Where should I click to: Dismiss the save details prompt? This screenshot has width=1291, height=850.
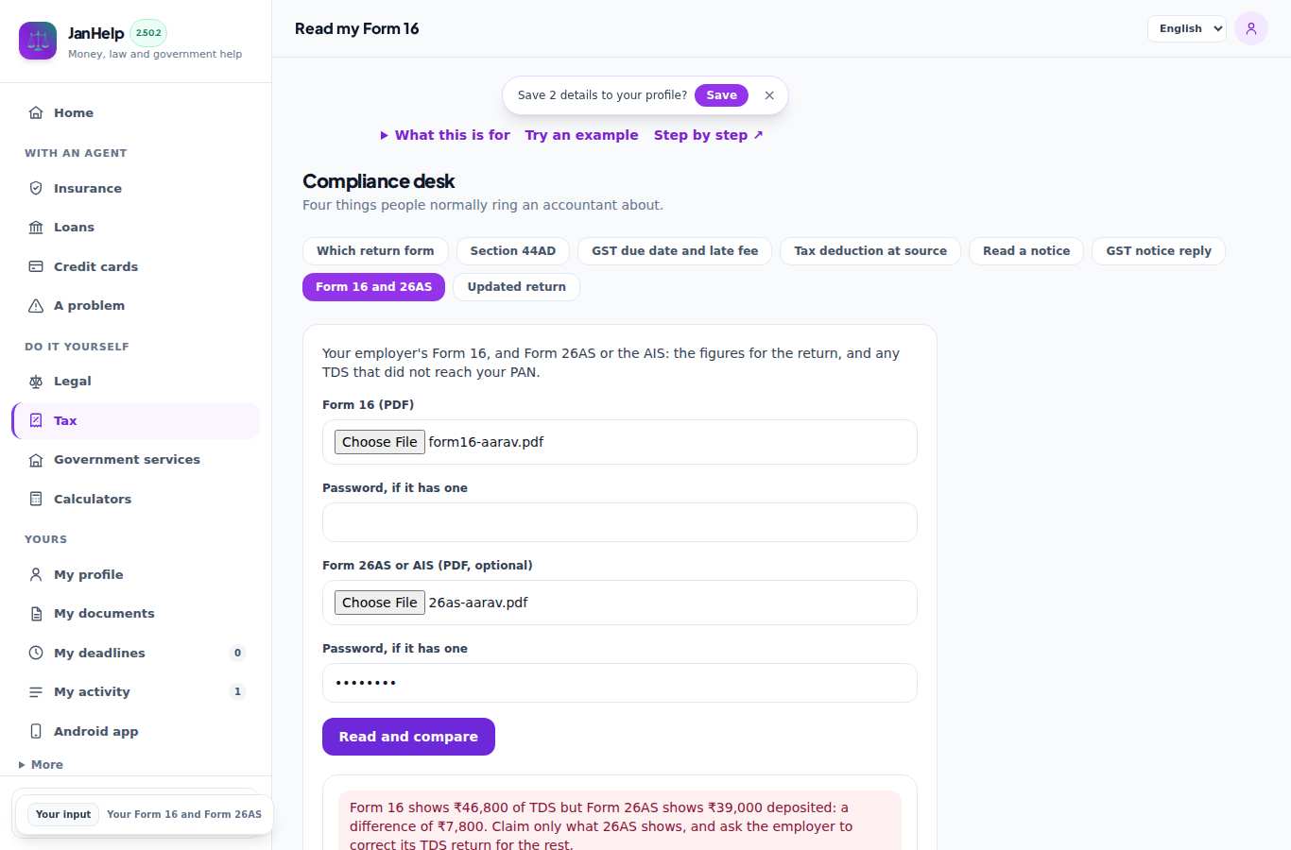click(769, 95)
